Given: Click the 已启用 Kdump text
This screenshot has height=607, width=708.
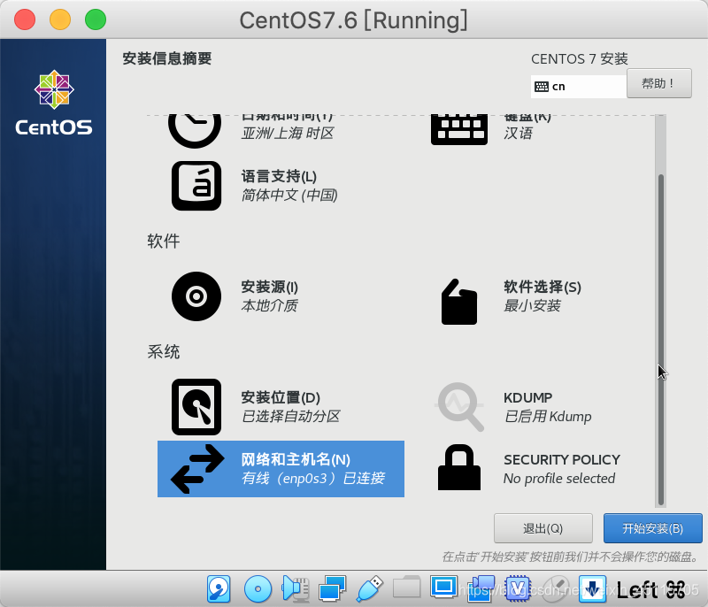Looking at the screenshot, I should (x=548, y=416).
